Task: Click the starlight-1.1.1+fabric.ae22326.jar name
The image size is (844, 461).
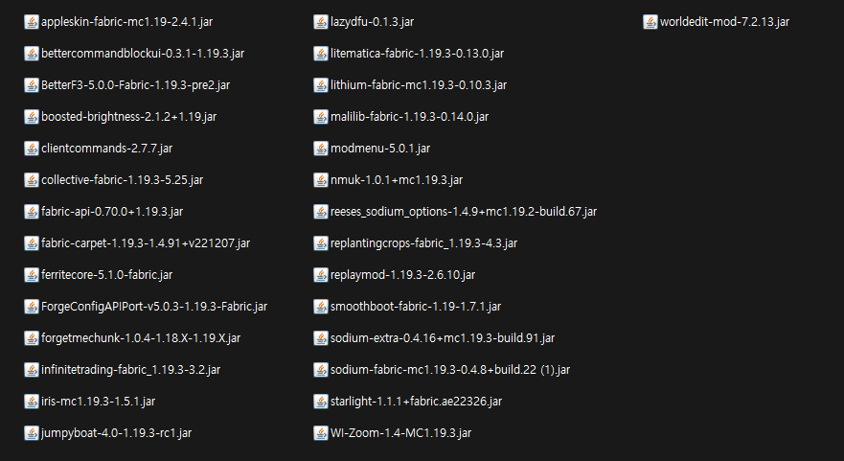Action: pyautogui.click(x=416, y=402)
